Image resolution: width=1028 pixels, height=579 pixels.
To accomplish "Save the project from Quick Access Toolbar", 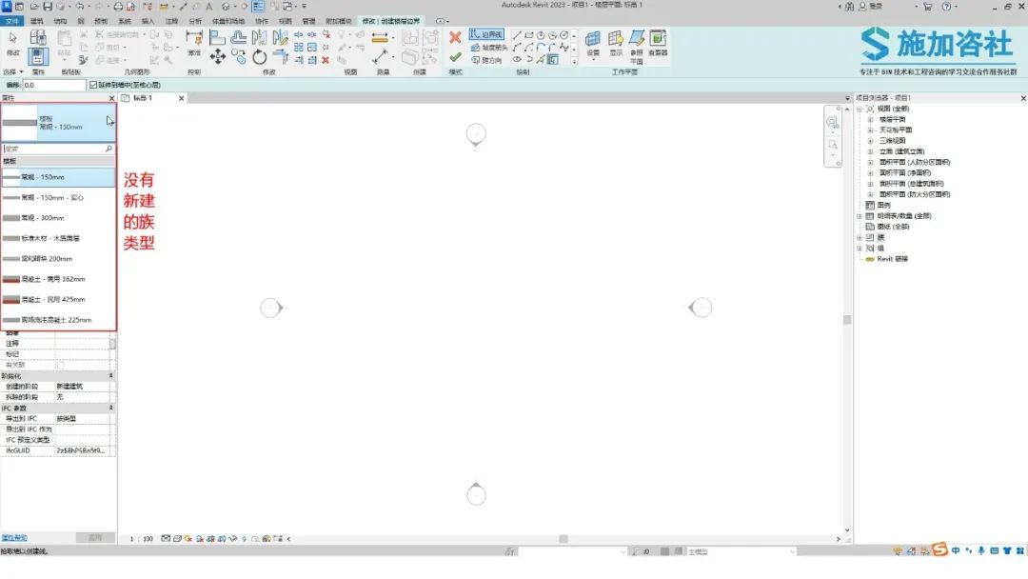I will pos(48,7).
